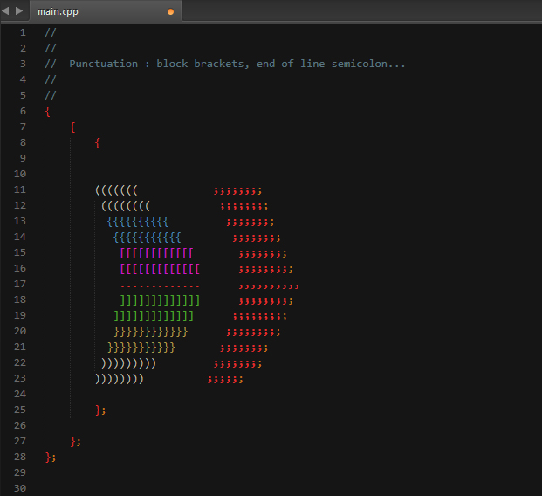Click line number 6 in the gutter
542x496 pixels.
[23, 111]
